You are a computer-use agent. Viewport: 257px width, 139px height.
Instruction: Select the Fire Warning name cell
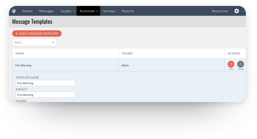click(66, 65)
